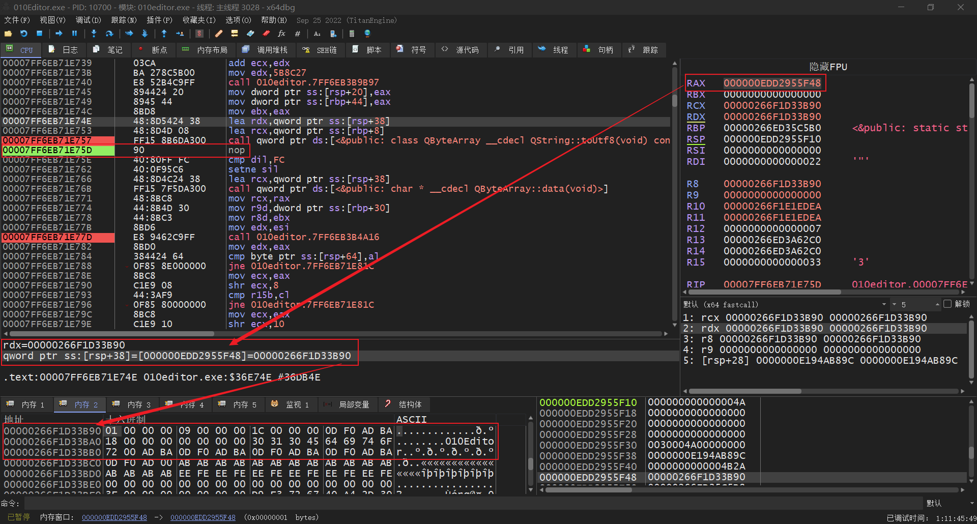Expand the calling convention dropdown

[884, 304]
